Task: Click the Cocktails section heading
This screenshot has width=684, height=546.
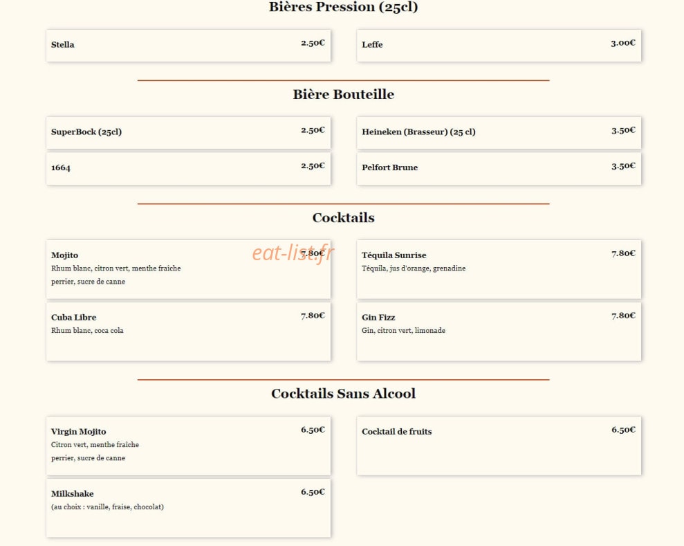Action: (x=343, y=218)
